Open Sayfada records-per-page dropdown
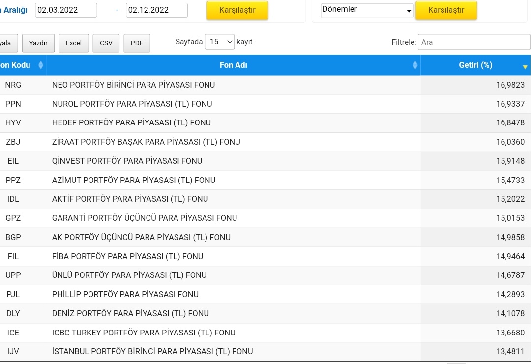Screen dimensions: 531x364 (219, 42)
